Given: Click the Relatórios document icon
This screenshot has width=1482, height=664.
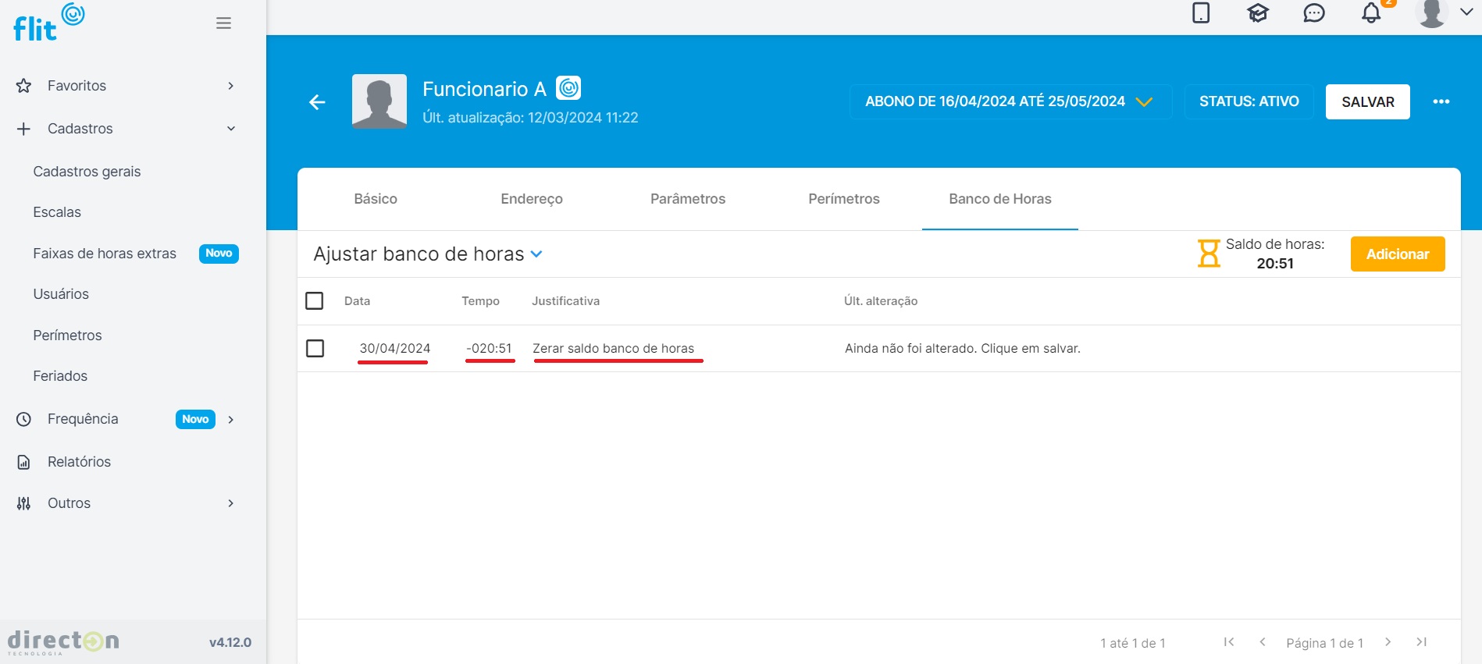Looking at the screenshot, I should [24, 462].
